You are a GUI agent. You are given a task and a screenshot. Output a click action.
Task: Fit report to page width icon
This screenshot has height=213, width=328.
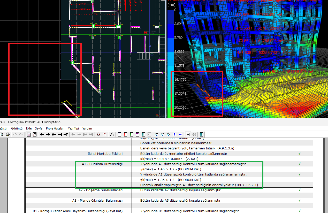pyautogui.click(x=180, y=134)
